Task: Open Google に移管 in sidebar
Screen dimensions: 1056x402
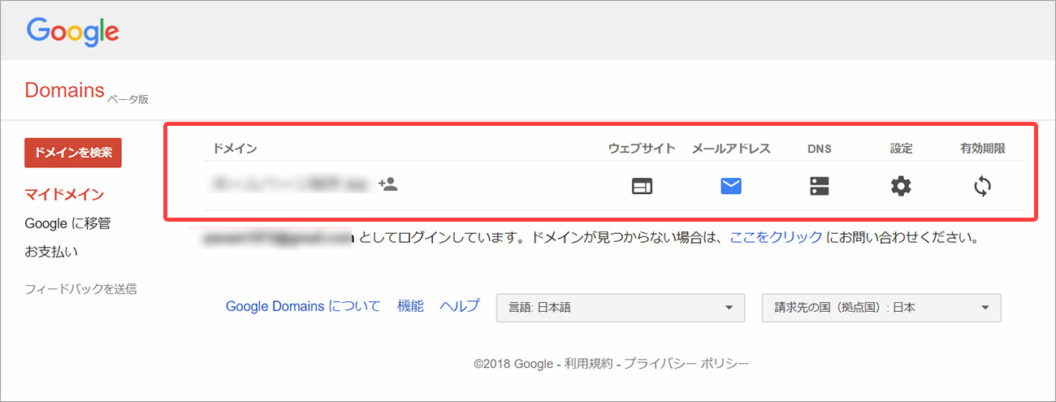Action: [x=67, y=223]
